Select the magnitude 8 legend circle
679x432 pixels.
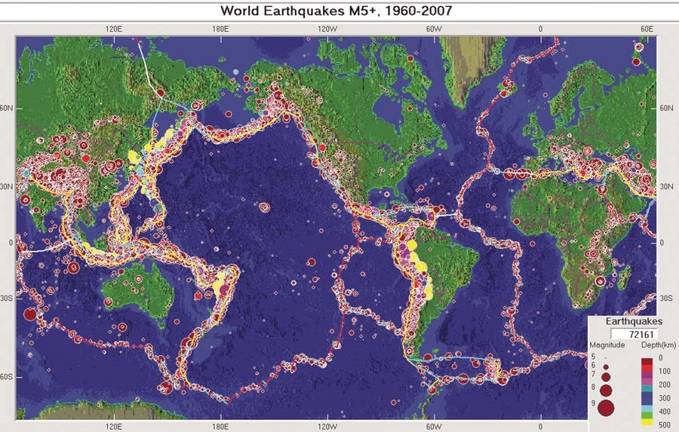click(x=607, y=390)
